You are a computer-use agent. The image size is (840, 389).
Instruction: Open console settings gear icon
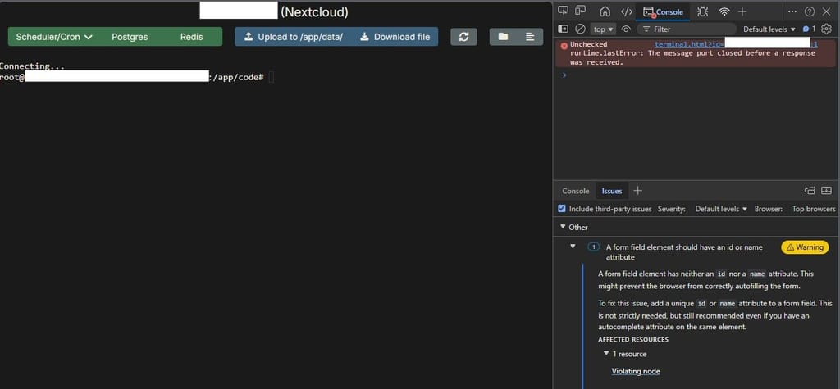(826, 29)
